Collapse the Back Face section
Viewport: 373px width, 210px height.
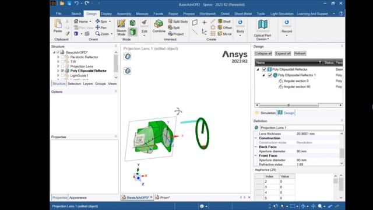[256, 147]
